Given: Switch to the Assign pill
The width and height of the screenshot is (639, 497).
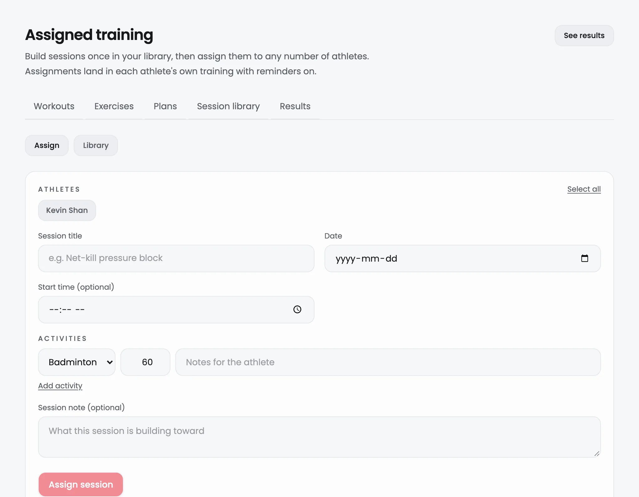Looking at the screenshot, I should pyautogui.click(x=47, y=145).
